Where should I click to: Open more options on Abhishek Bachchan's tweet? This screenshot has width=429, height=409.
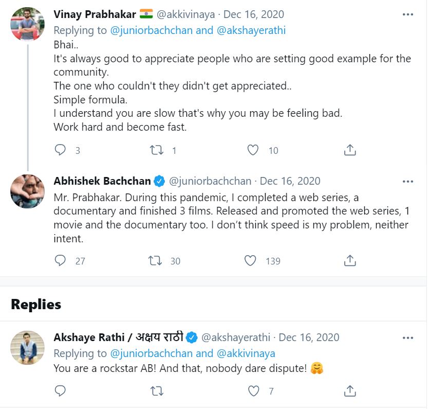pyautogui.click(x=408, y=181)
